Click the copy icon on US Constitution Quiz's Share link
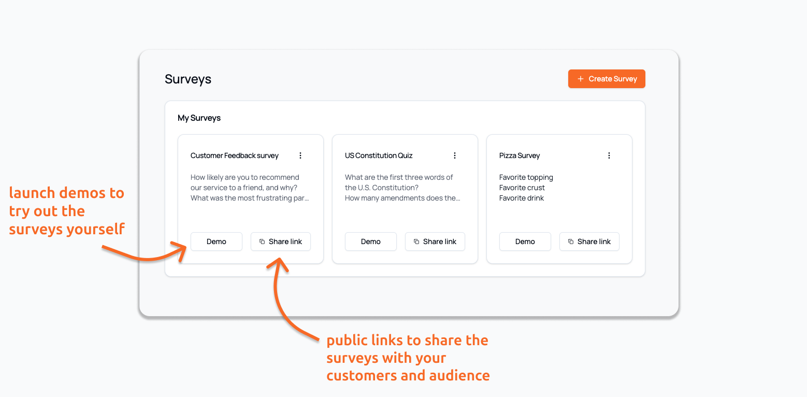This screenshot has width=807, height=397. (416, 242)
